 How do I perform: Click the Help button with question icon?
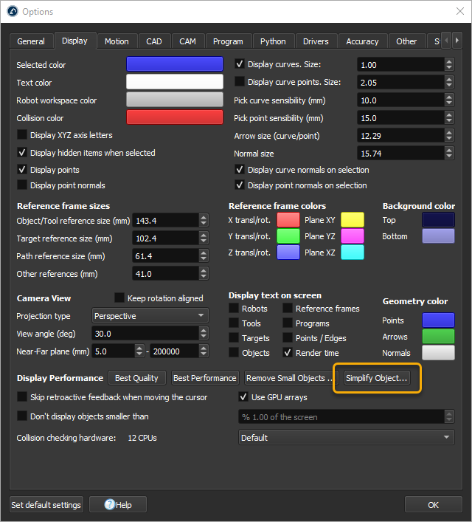(x=118, y=505)
